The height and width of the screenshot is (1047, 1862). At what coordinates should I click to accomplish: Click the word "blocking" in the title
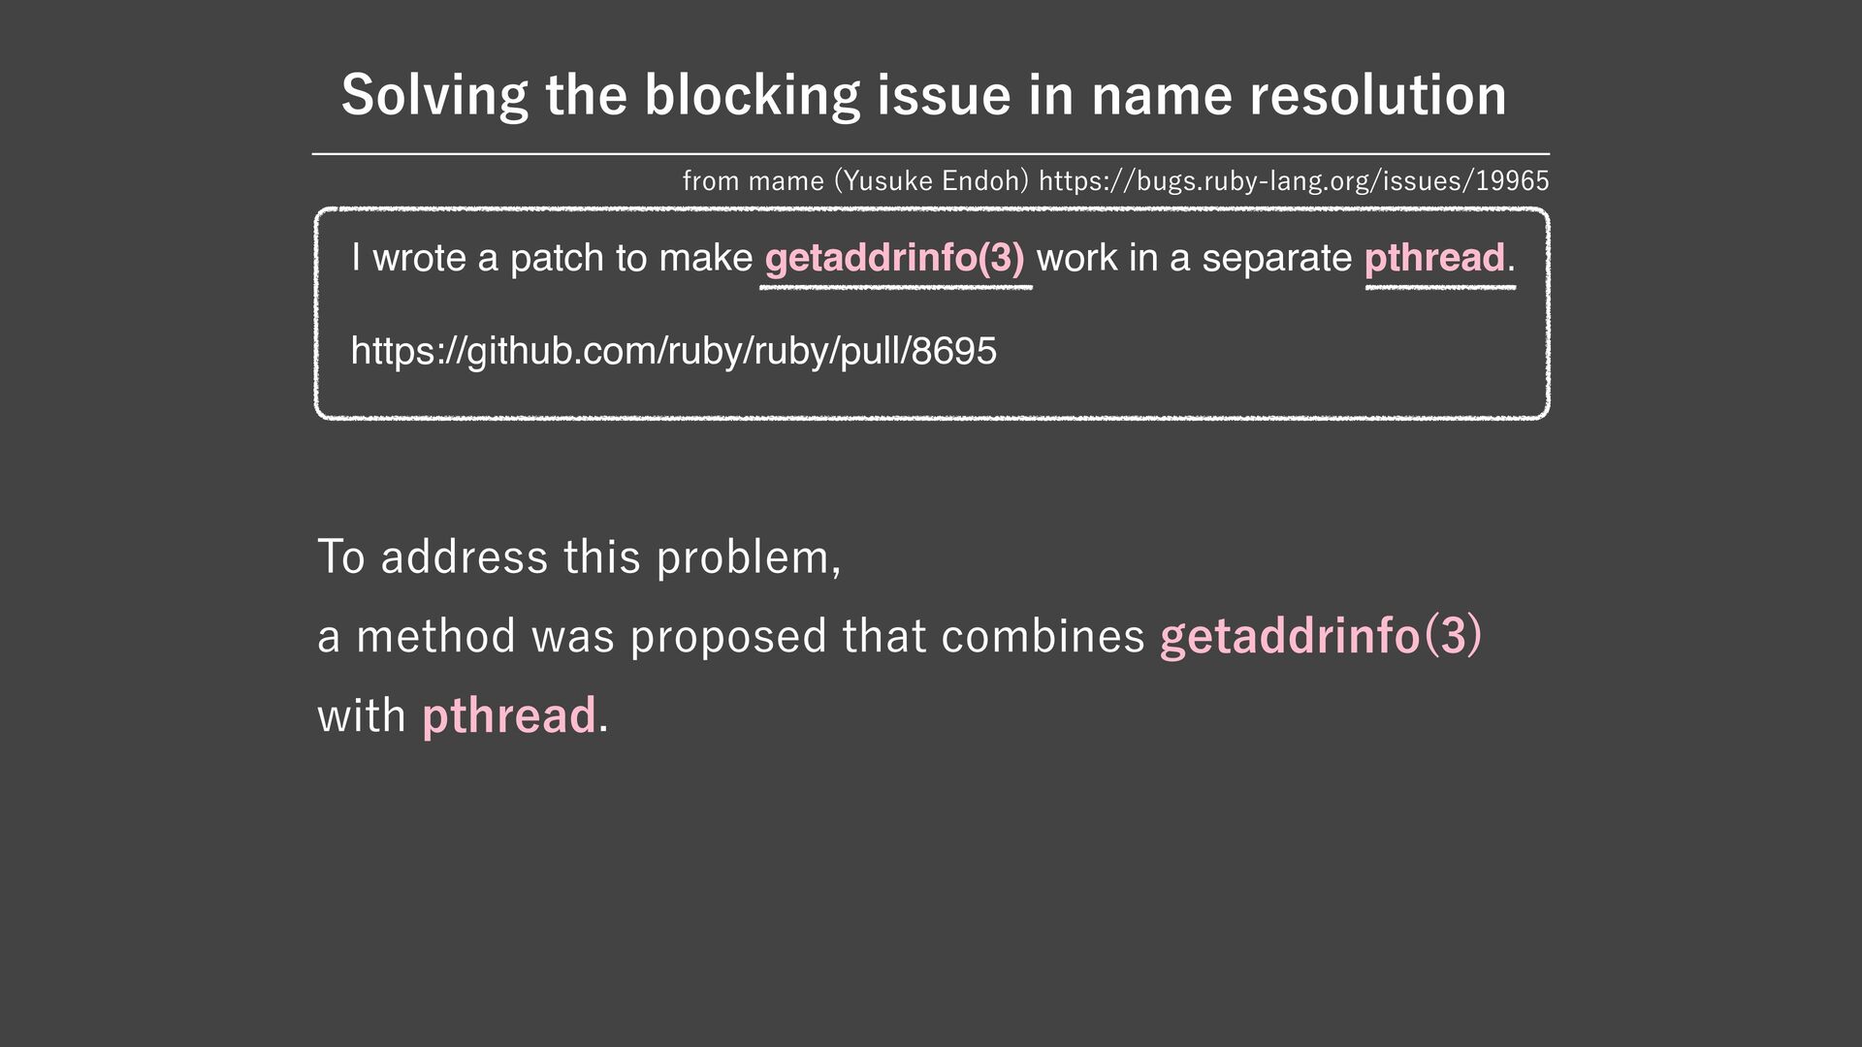(x=752, y=96)
